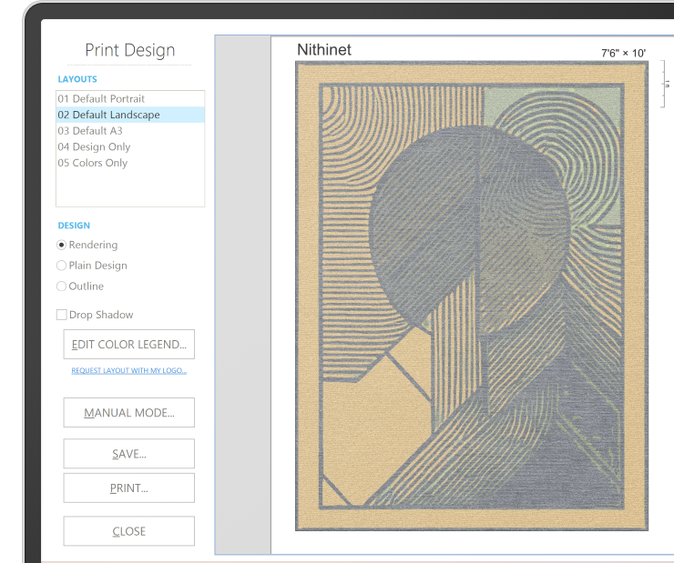Viewport: 674px width, 563px height.
Task: Click the rug design preview image
Action: [x=471, y=296]
